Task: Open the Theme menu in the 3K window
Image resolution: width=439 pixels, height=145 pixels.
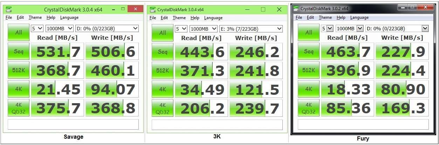Action: coord(179,18)
